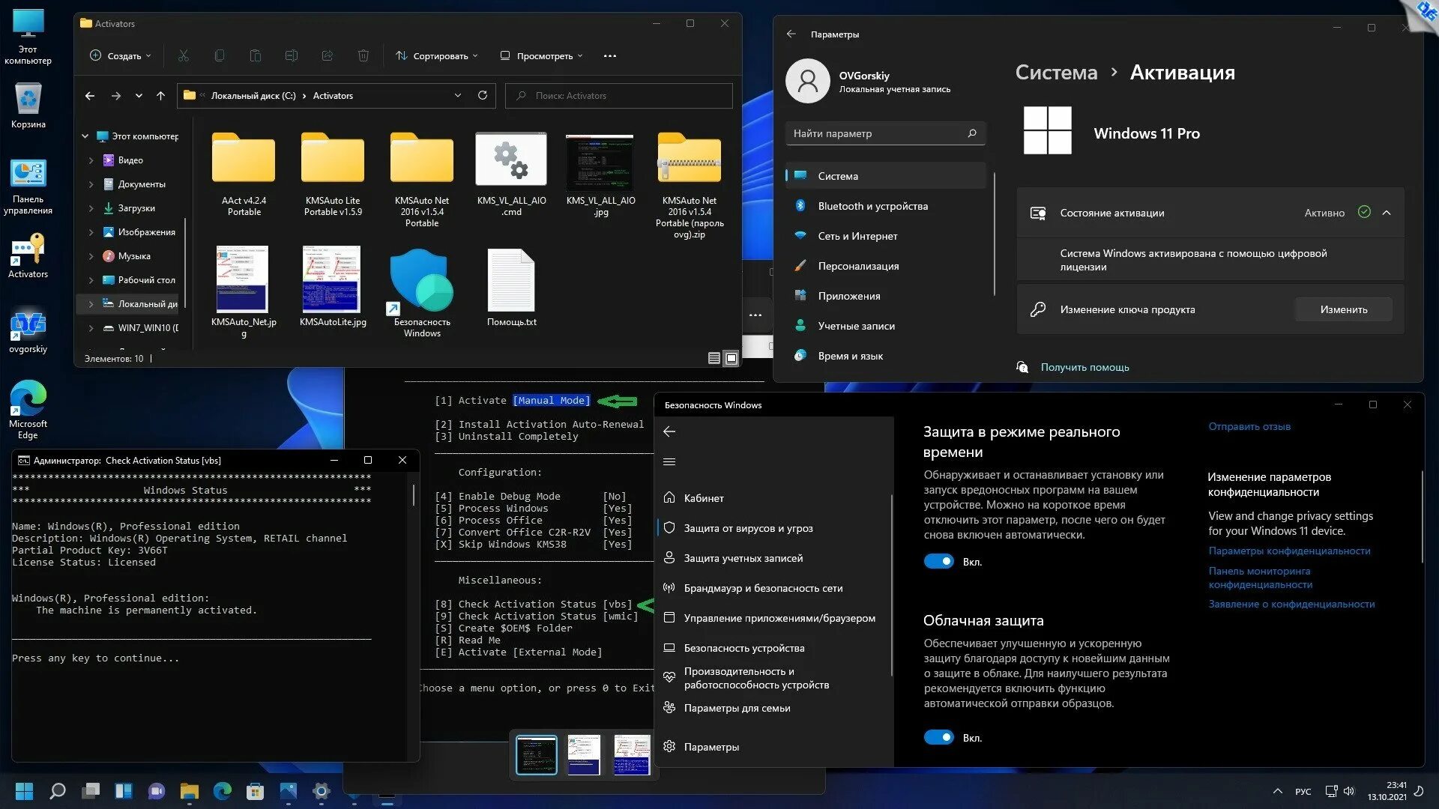Open the Создать dropdown menu
This screenshot has width=1439, height=809.
tap(121, 55)
